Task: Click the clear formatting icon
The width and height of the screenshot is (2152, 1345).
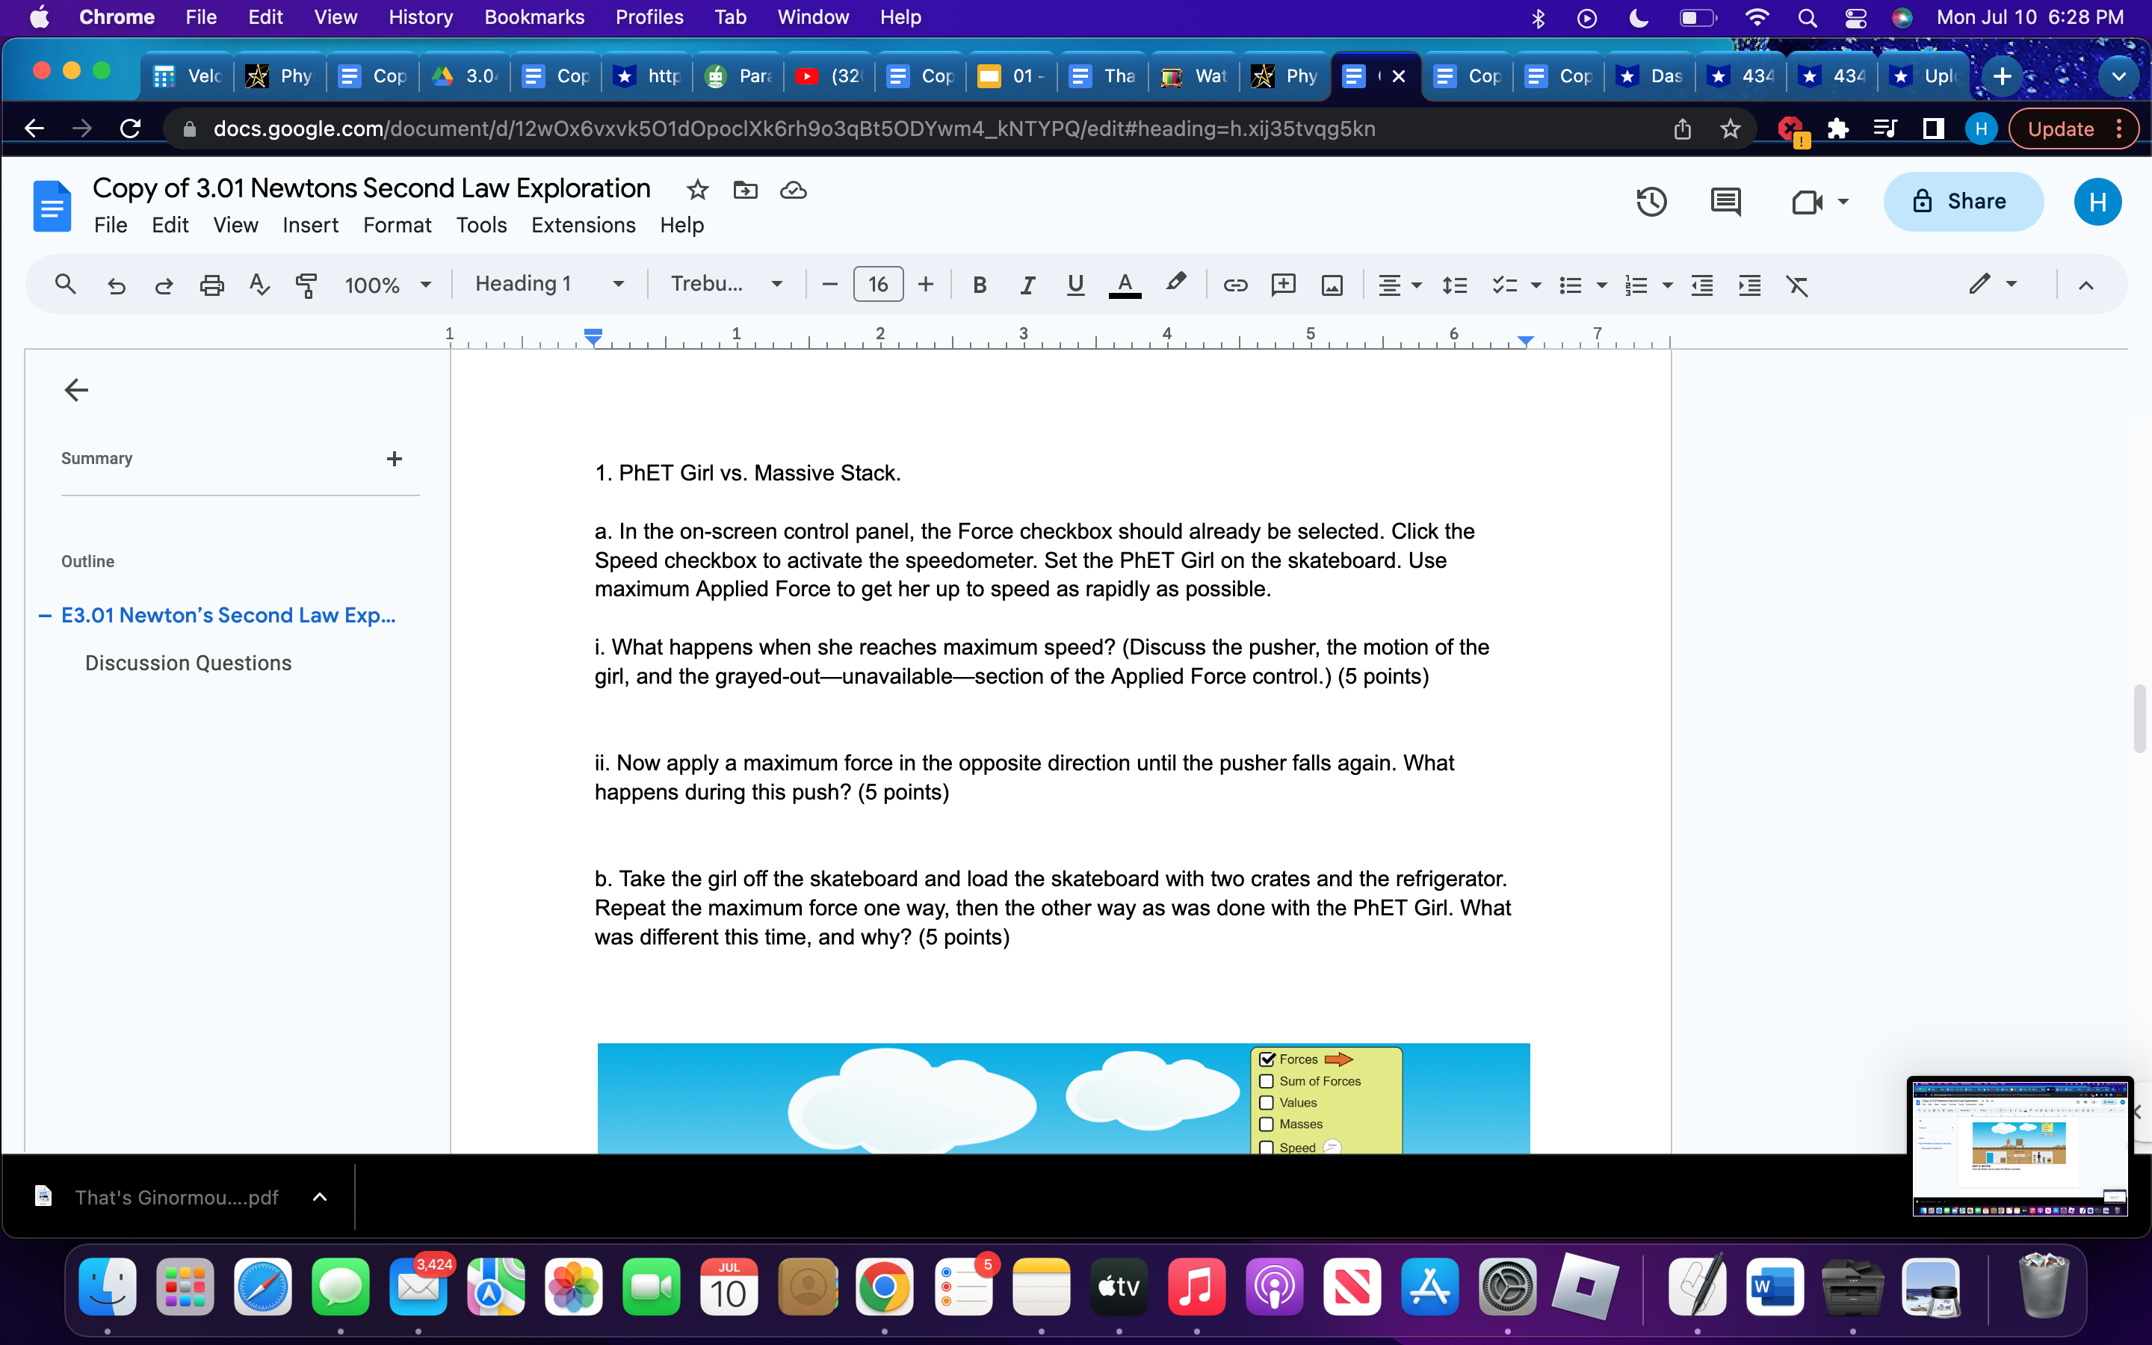Action: 1796,285
